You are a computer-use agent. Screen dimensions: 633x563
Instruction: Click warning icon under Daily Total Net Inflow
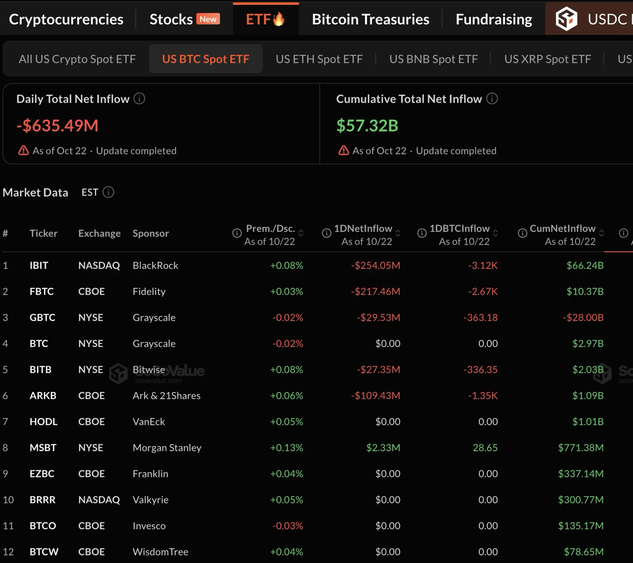[x=23, y=151]
